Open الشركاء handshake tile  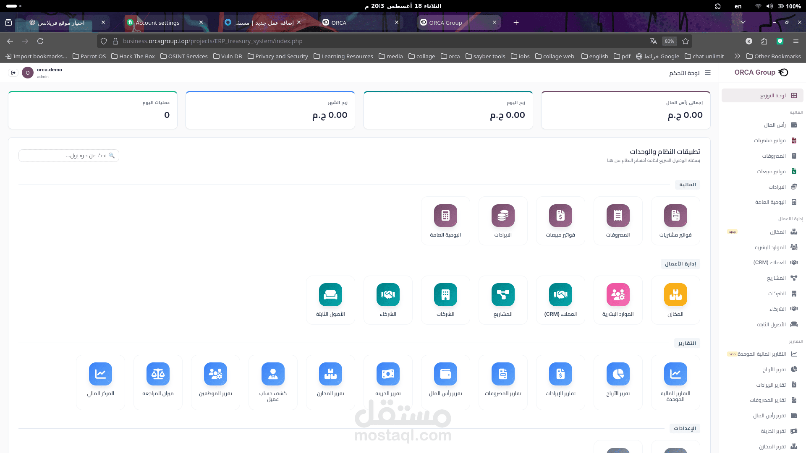click(x=388, y=300)
